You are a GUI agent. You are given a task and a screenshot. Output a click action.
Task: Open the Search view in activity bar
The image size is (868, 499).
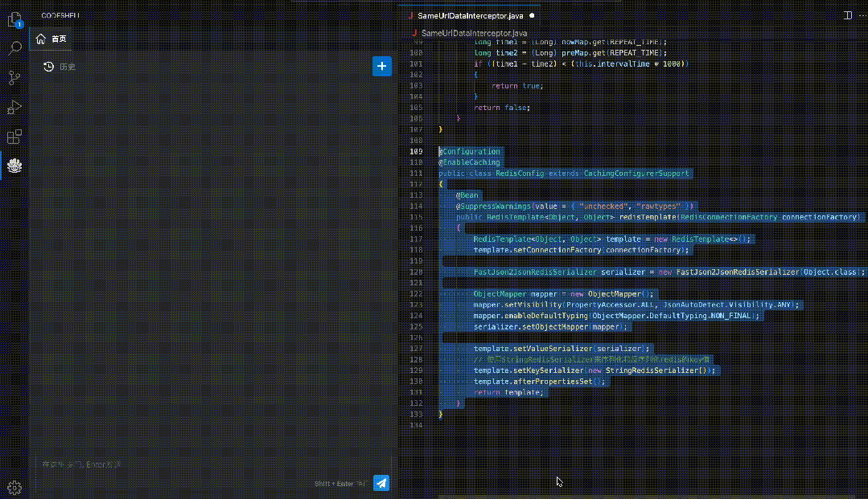[15, 48]
